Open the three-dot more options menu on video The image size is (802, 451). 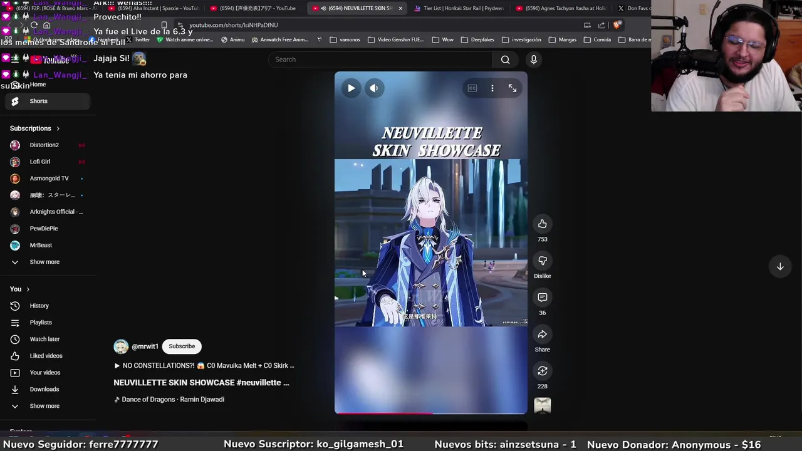pos(492,88)
